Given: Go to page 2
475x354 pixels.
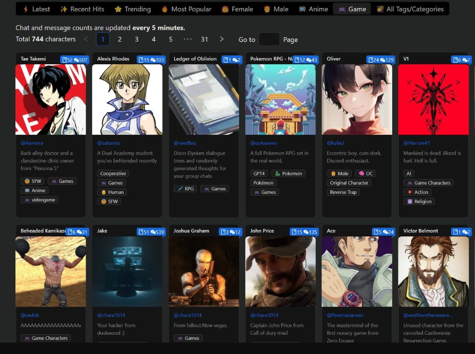Looking at the screenshot, I should (120, 40).
